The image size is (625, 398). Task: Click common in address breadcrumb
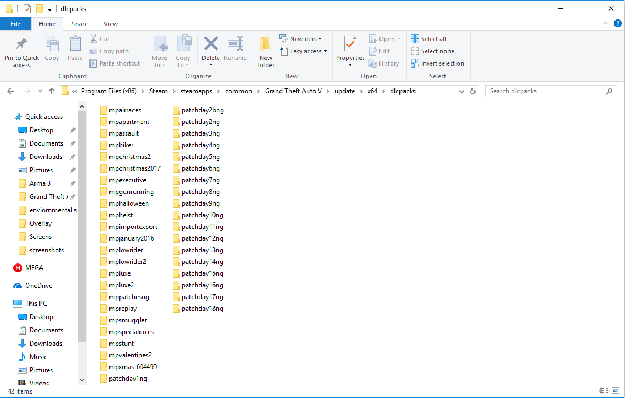[x=238, y=91]
